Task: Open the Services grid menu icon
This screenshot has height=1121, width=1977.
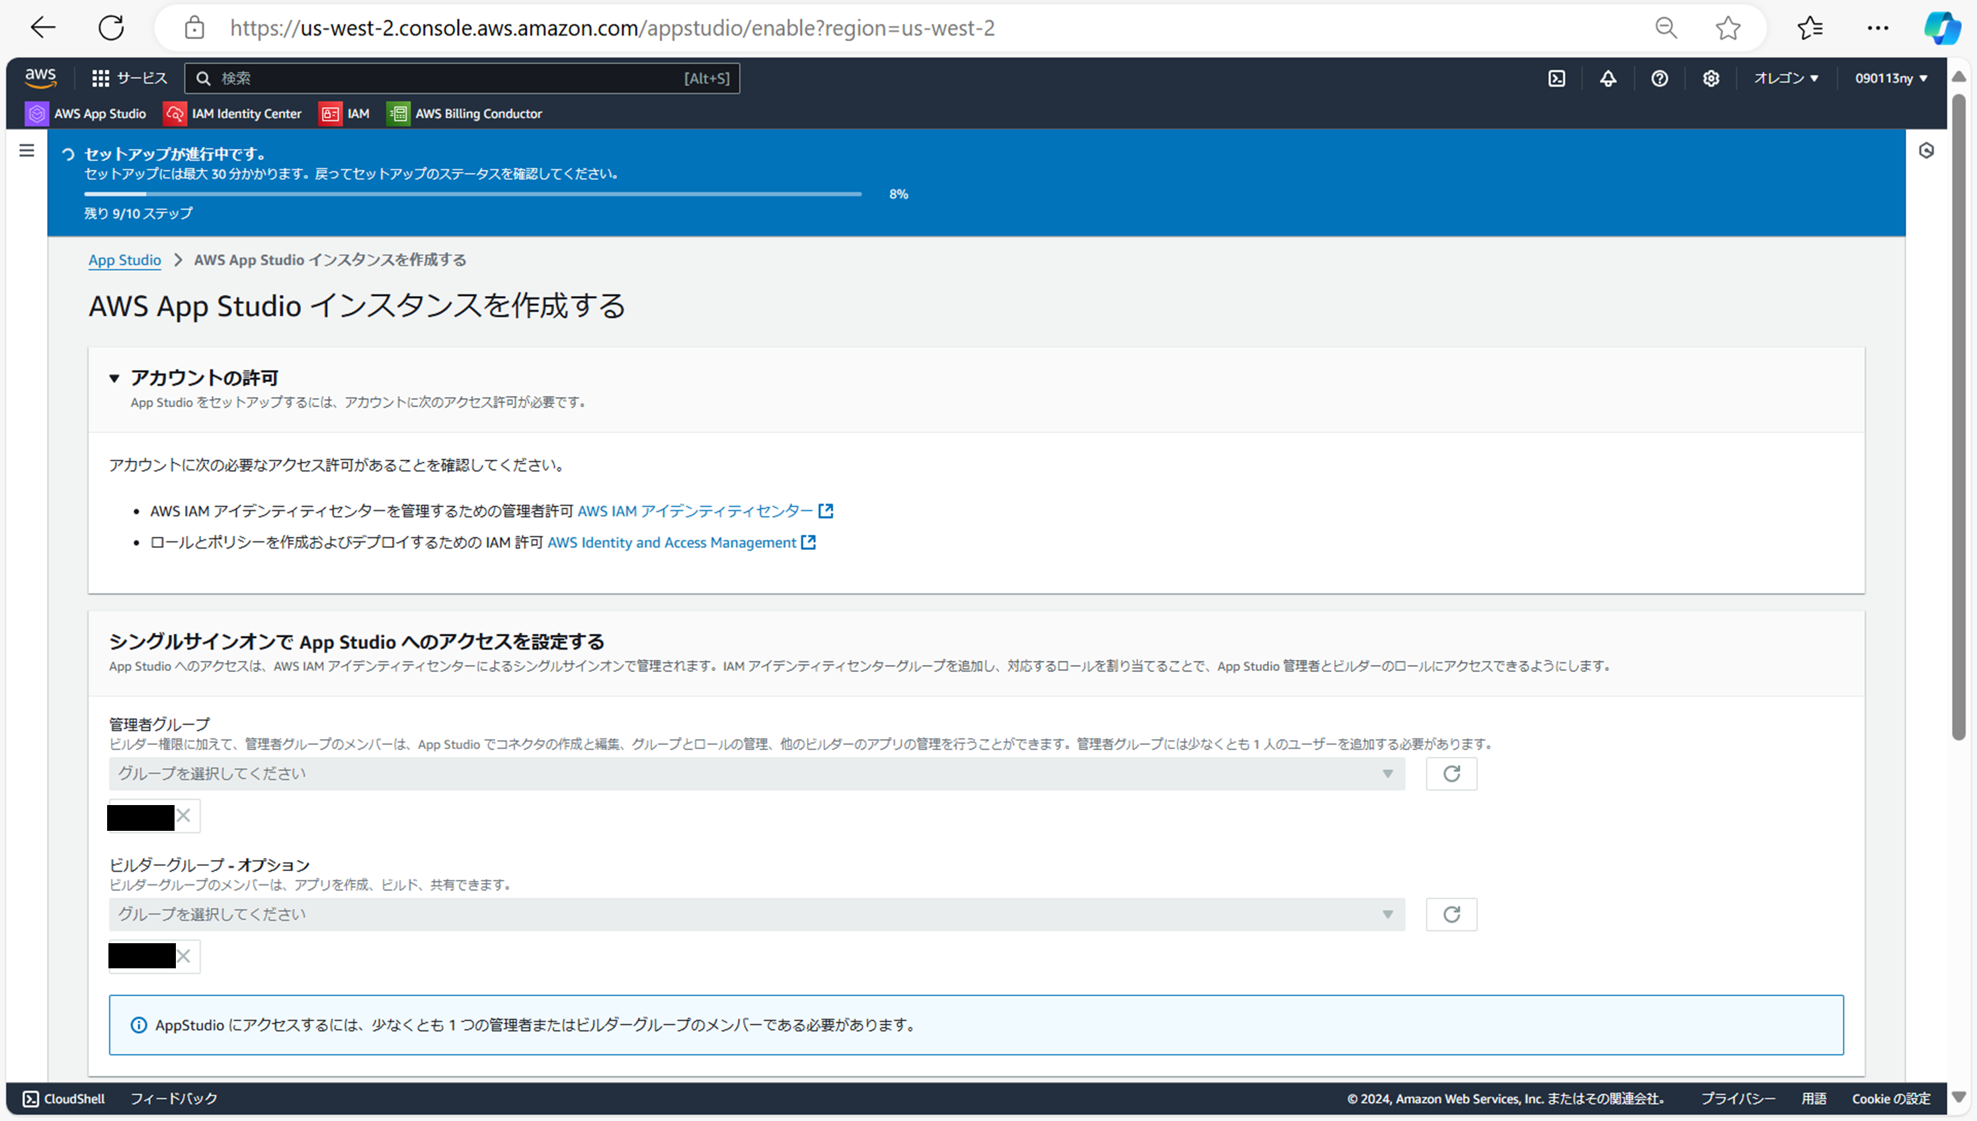Action: [x=101, y=79]
